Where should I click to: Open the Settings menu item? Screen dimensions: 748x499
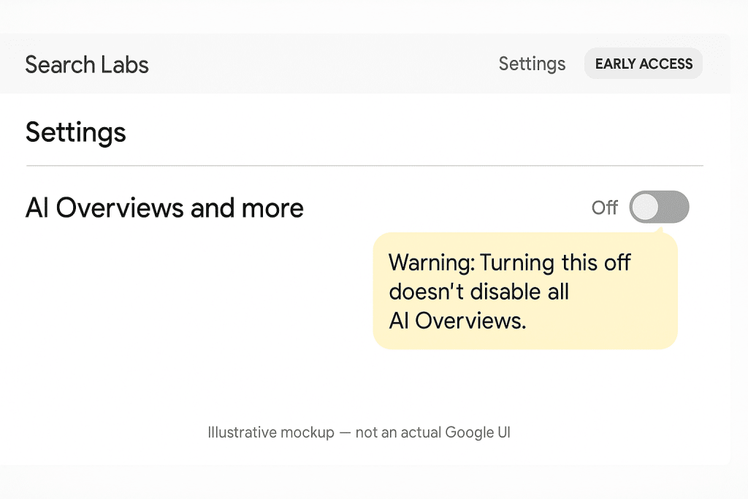(532, 64)
